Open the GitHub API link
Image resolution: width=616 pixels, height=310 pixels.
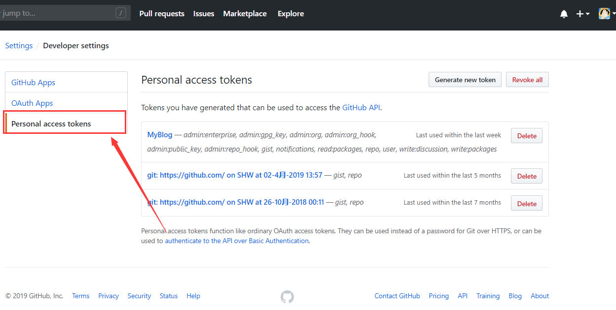pos(361,107)
